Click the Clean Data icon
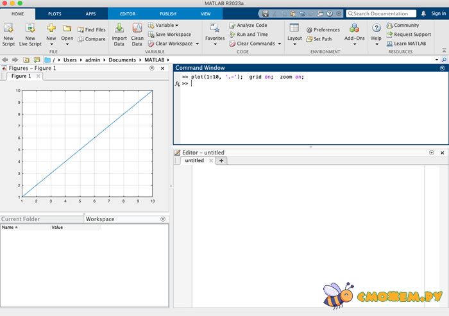 137,28
